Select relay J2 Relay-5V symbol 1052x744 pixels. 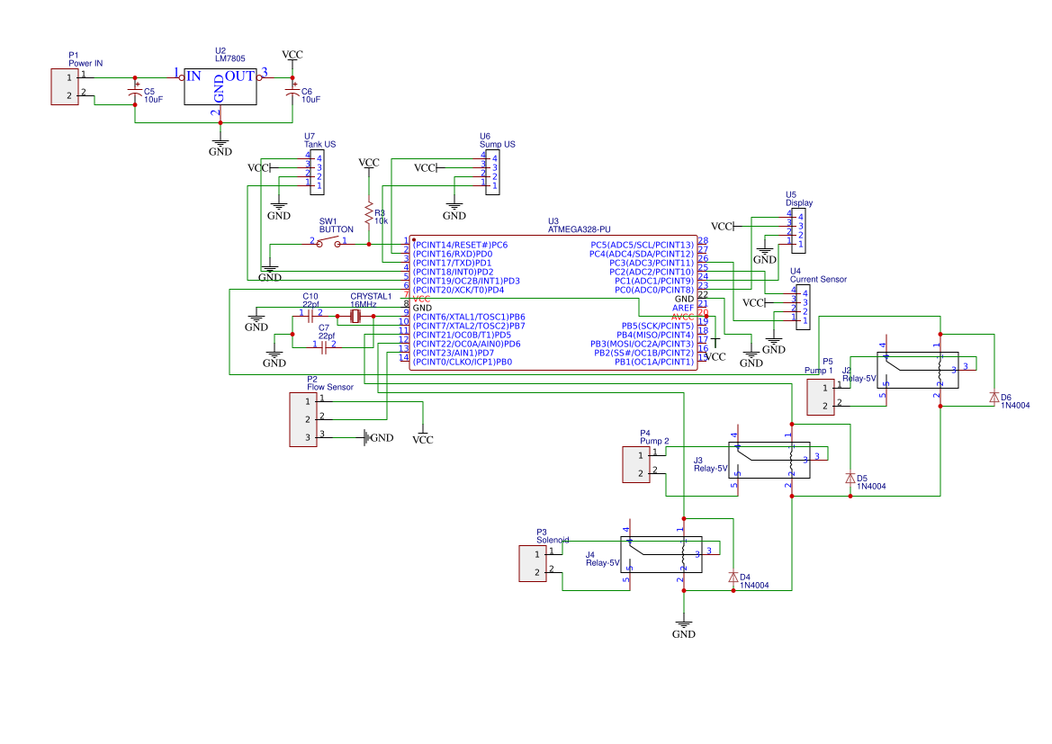[918, 371]
